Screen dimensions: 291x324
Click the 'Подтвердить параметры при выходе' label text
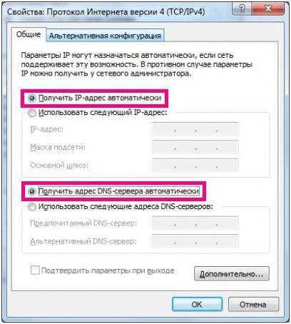tap(108, 270)
